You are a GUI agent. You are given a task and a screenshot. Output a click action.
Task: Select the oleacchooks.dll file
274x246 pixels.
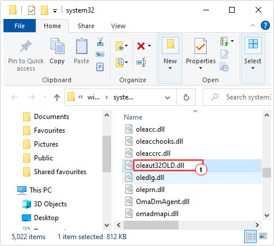click(x=159, y=141)
